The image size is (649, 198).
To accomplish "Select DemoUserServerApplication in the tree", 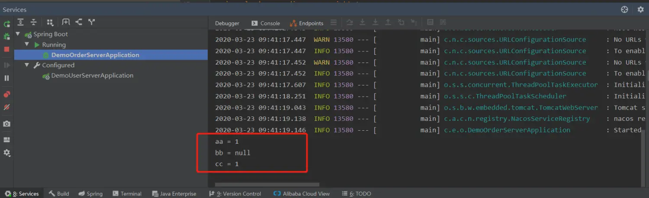I will click(92, 75).
